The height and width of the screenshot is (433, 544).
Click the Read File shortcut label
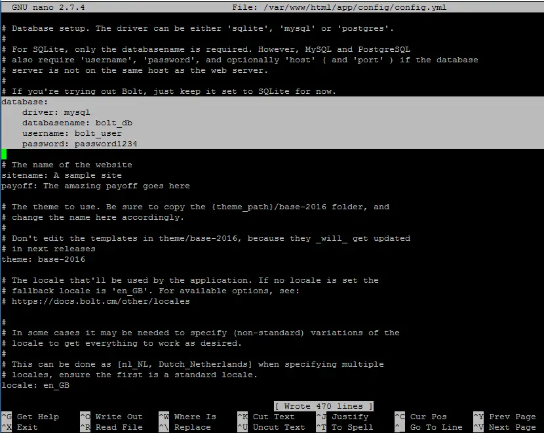tap(119, 427)
